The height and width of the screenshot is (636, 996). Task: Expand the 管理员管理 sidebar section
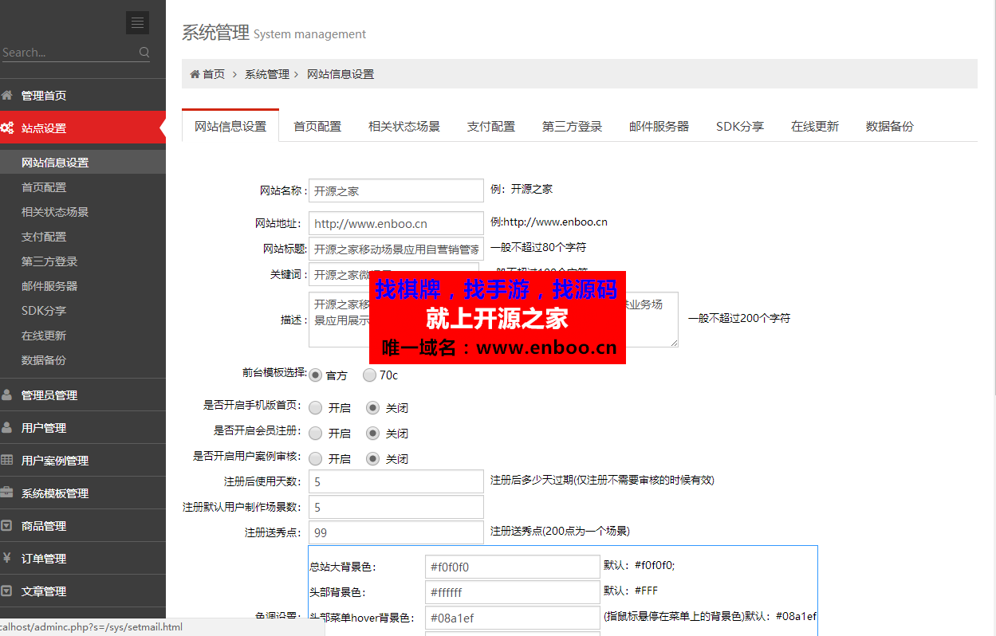point(83,395)
